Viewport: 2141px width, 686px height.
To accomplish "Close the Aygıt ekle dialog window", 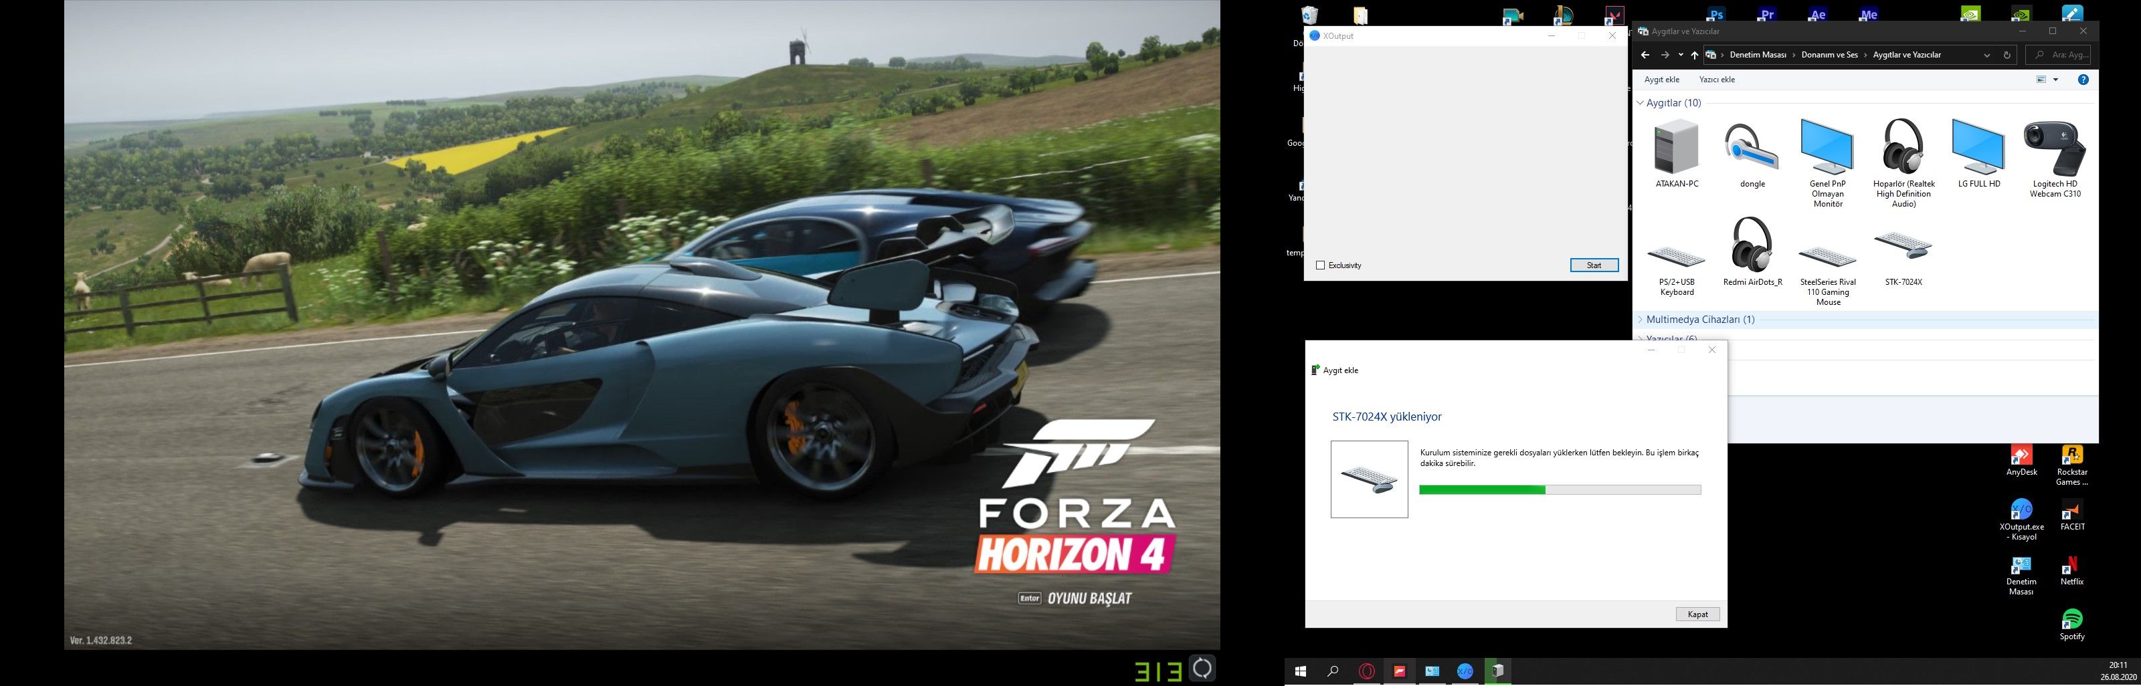I will pyautogui.click(x=1711, y=350).
